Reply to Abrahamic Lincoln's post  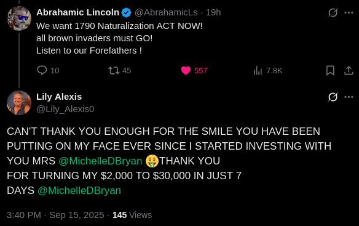42,70
